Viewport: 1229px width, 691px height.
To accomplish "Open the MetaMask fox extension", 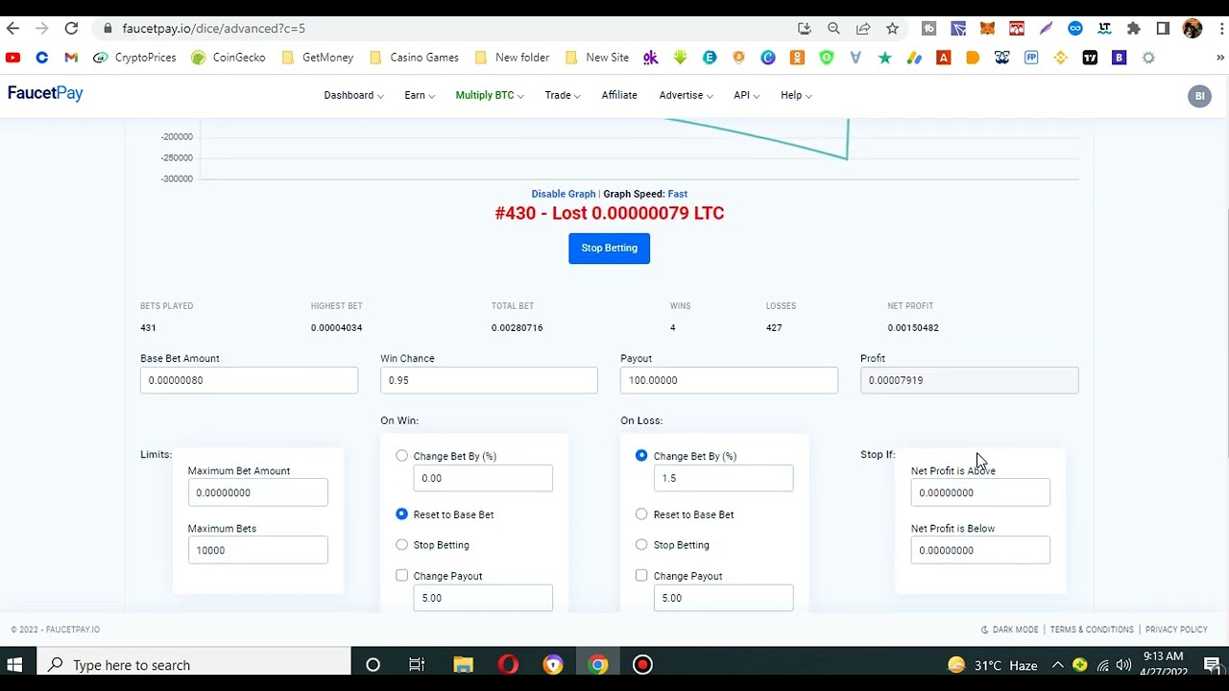I will pyautogui.click(x=987, y=29).
